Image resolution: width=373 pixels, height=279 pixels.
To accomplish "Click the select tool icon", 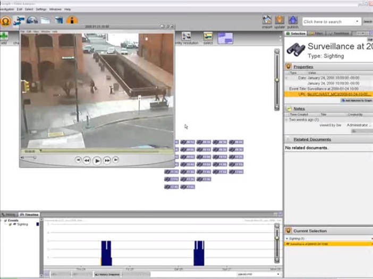I will [x=208, y=36].
